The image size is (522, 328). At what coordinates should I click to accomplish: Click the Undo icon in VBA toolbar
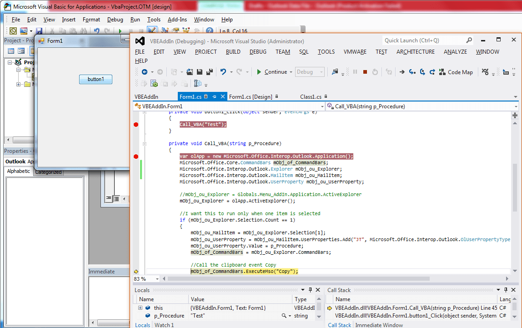96,31
